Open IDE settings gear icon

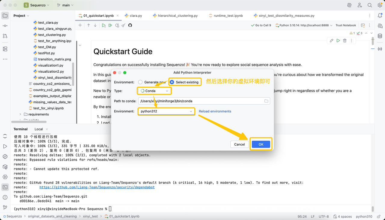380,5
